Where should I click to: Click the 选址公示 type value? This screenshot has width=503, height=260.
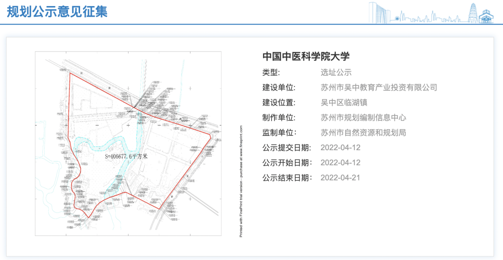click(336, 73)
